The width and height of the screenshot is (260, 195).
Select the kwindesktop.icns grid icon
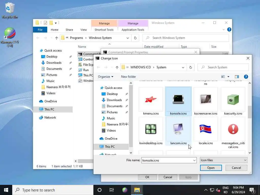151,129
